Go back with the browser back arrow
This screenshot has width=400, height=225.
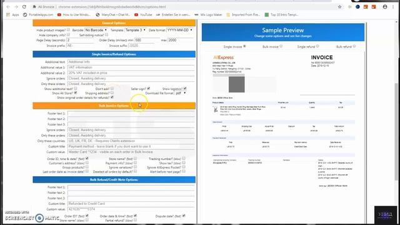click(x=8, y=7)
